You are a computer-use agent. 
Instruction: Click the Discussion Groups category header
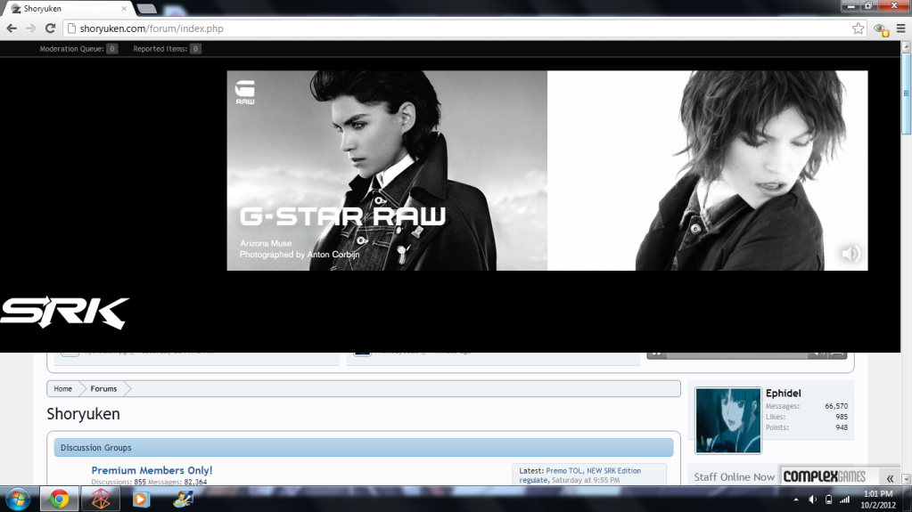364,448
